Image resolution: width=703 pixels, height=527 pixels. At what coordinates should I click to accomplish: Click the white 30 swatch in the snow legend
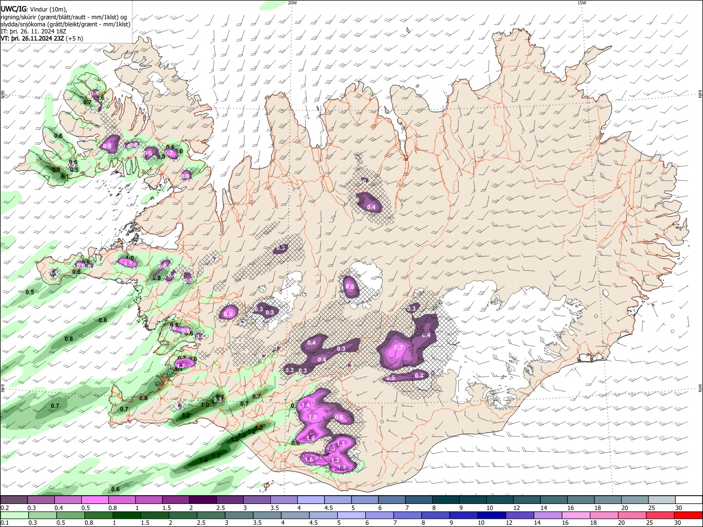click(x=688, y=500)
